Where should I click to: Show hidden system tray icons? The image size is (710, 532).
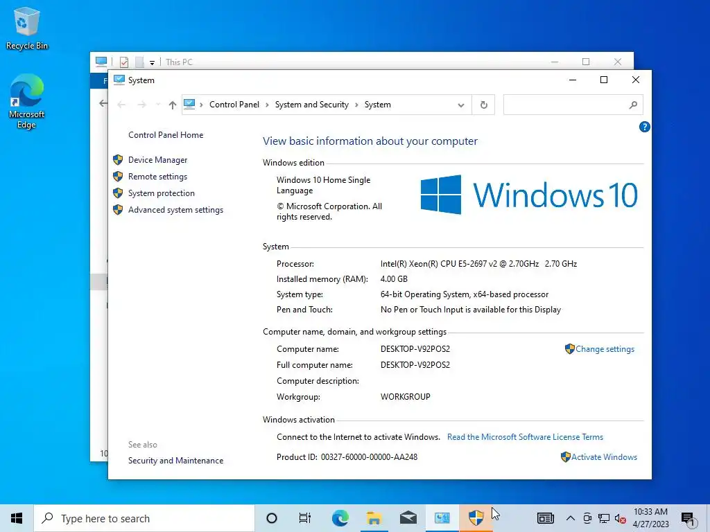571,518
